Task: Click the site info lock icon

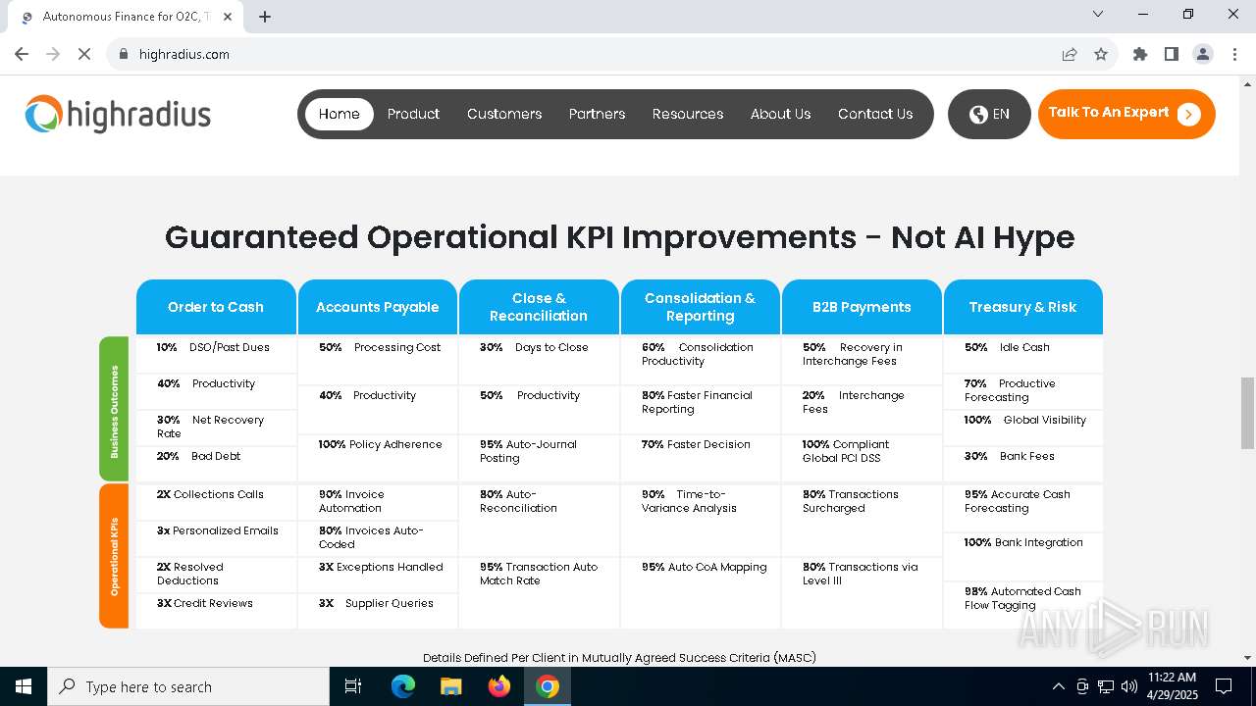Action: [124, 54]
